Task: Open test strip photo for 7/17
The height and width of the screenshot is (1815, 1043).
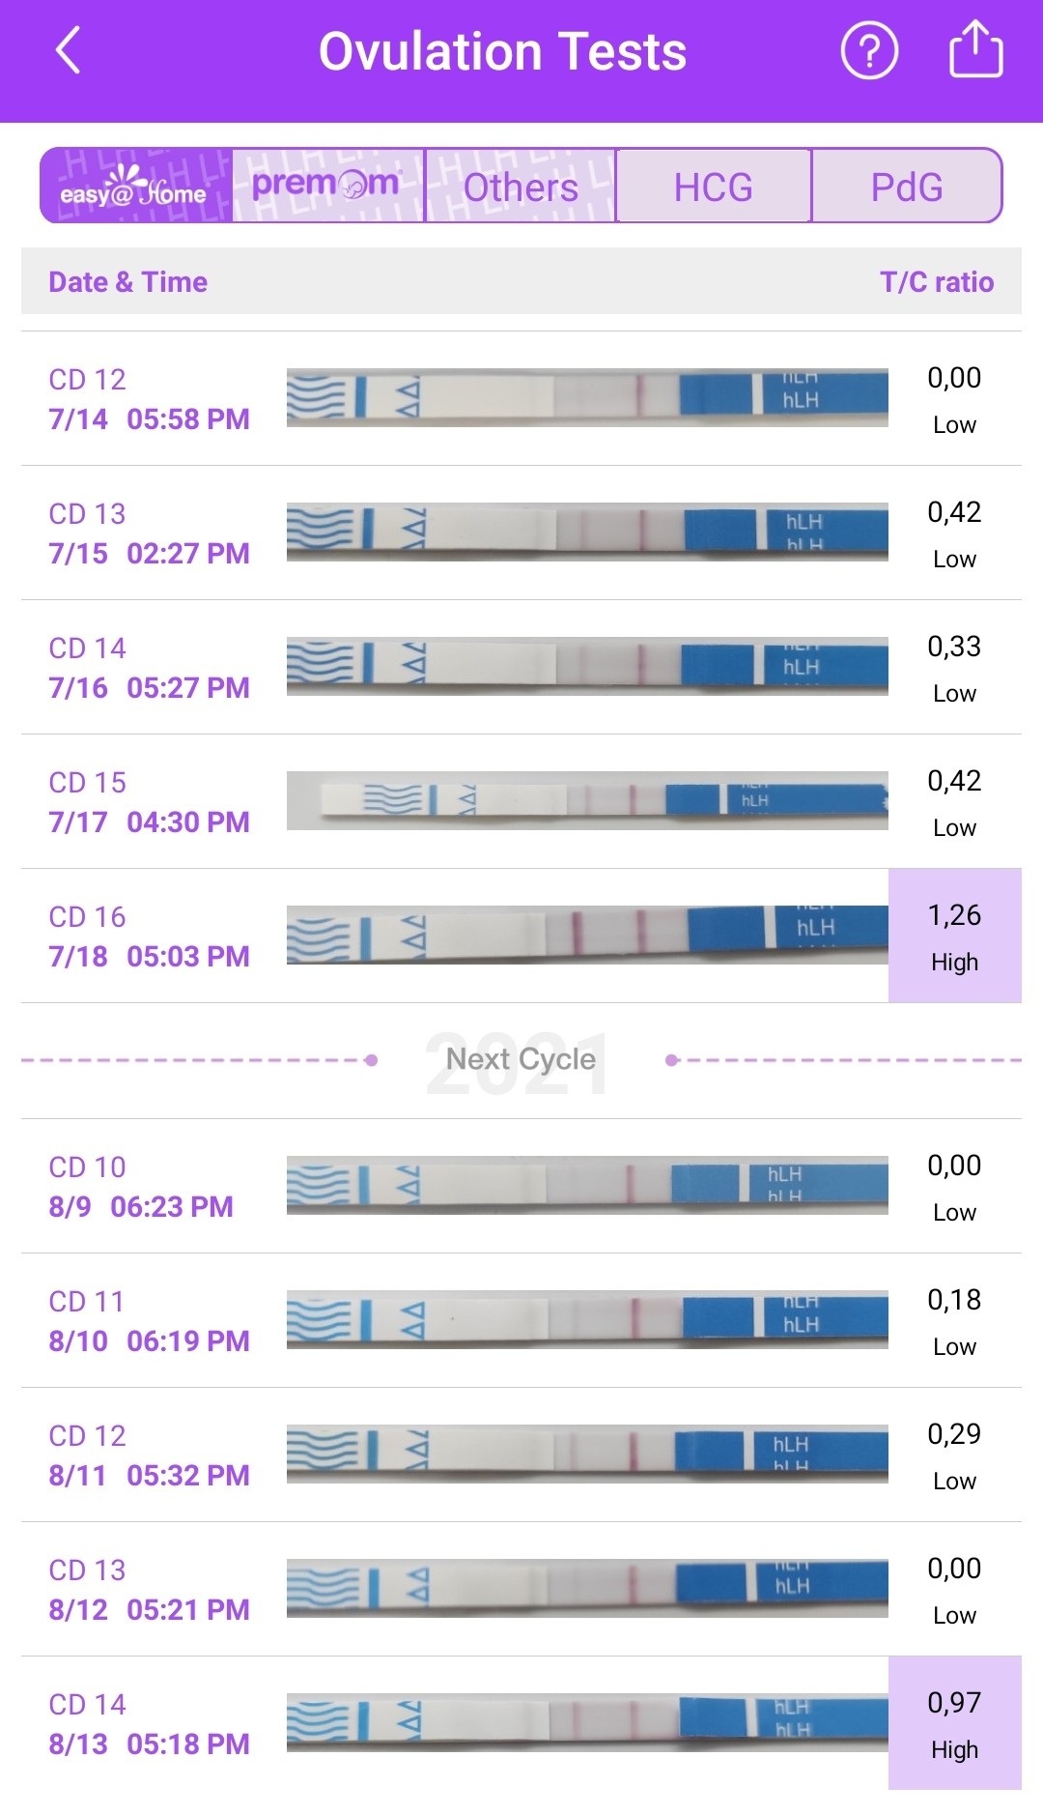Action: coord(587,800)
